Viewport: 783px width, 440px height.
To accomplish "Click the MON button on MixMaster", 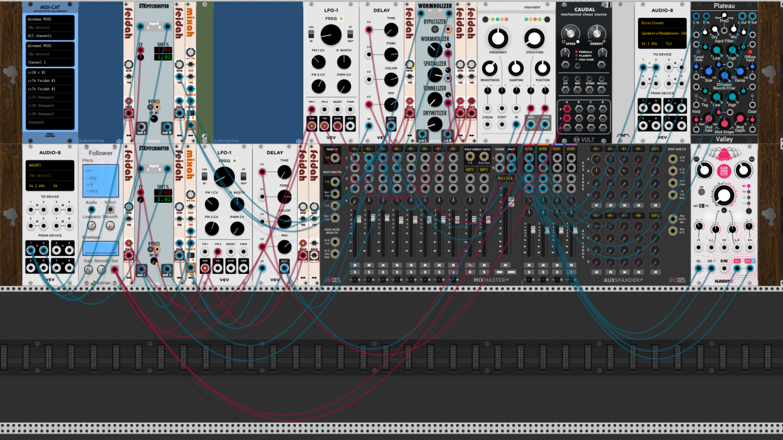I will [511, 272].
